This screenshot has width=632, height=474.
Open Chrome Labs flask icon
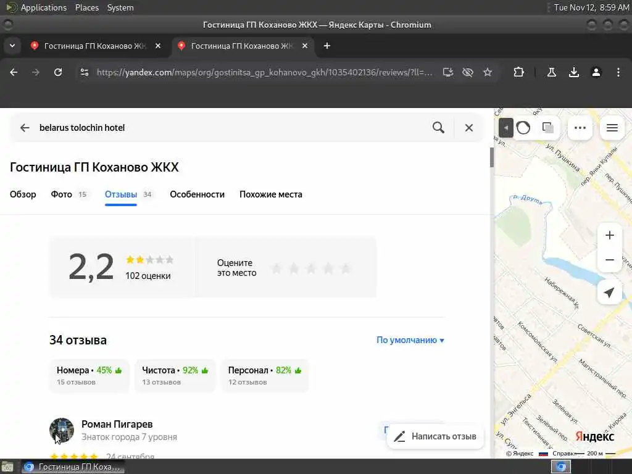pyautogui.click(x=551, y=72)
